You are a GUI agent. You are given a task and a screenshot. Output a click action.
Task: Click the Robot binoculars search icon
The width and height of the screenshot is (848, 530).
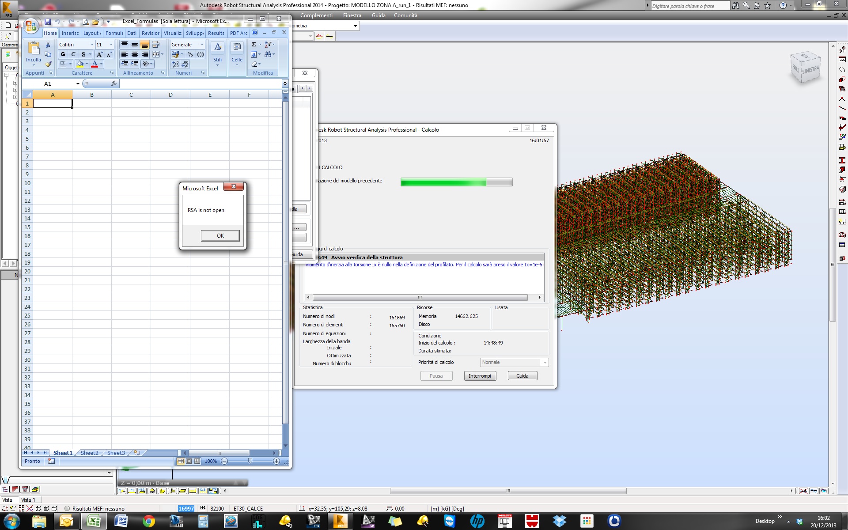(x=735, y=5)
